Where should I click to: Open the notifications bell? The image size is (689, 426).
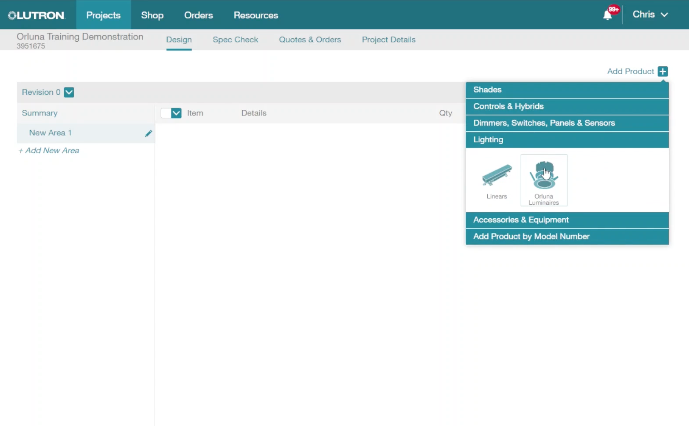tap(607, 15)
